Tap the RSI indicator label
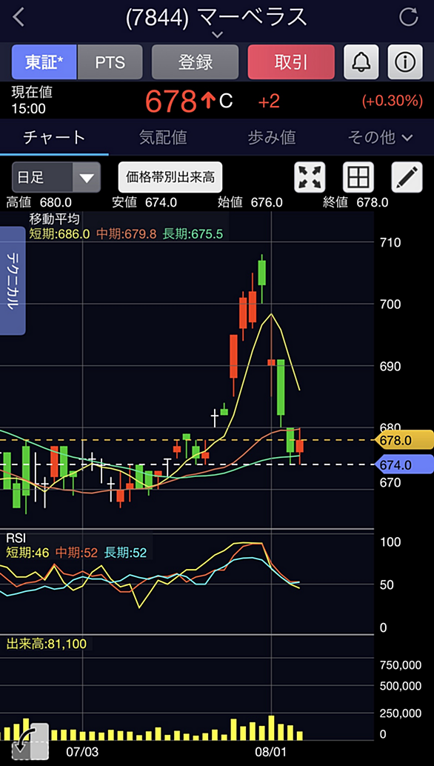Image resolution: width=434 pixels, height=766 pixels. 16,539
